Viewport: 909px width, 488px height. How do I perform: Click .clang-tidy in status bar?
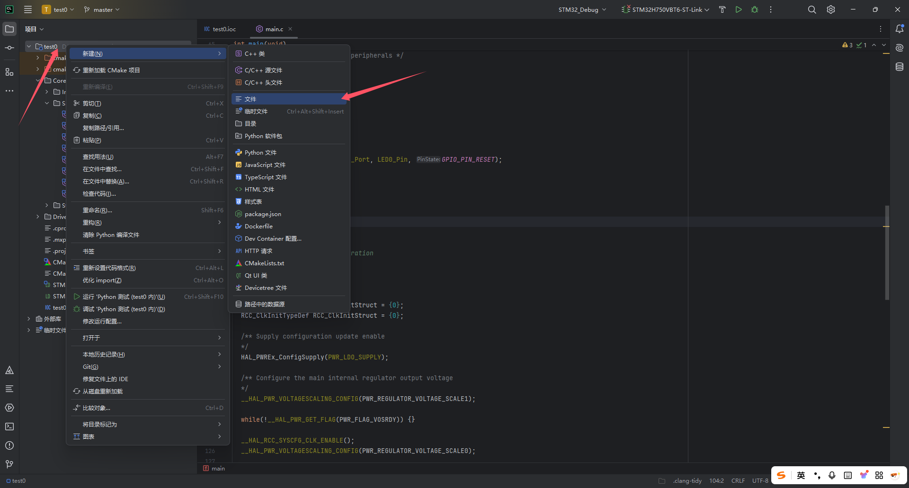pos(687,480)
